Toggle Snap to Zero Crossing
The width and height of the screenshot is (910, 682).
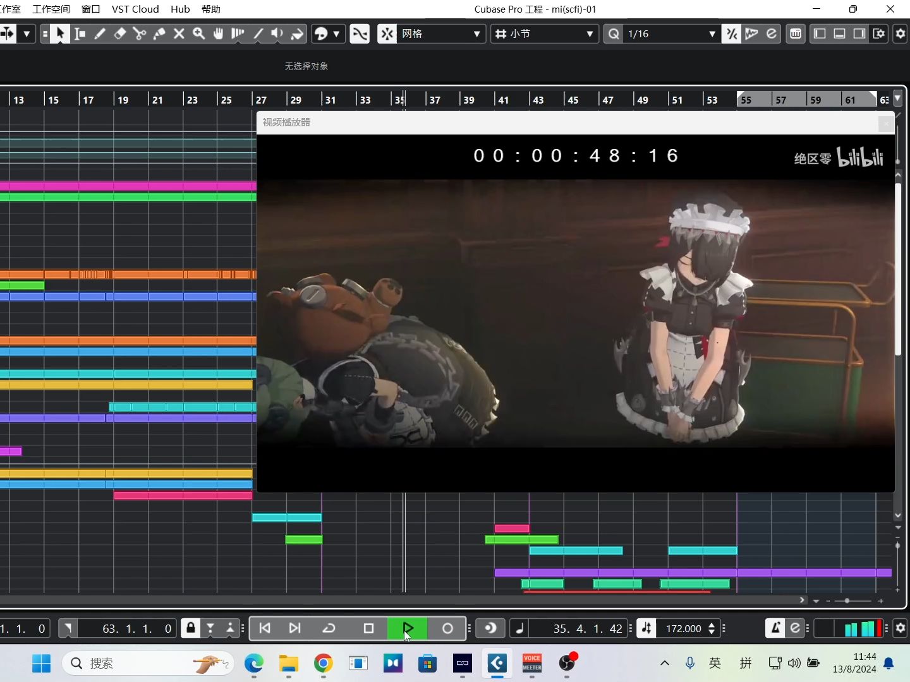coord(360,33)
